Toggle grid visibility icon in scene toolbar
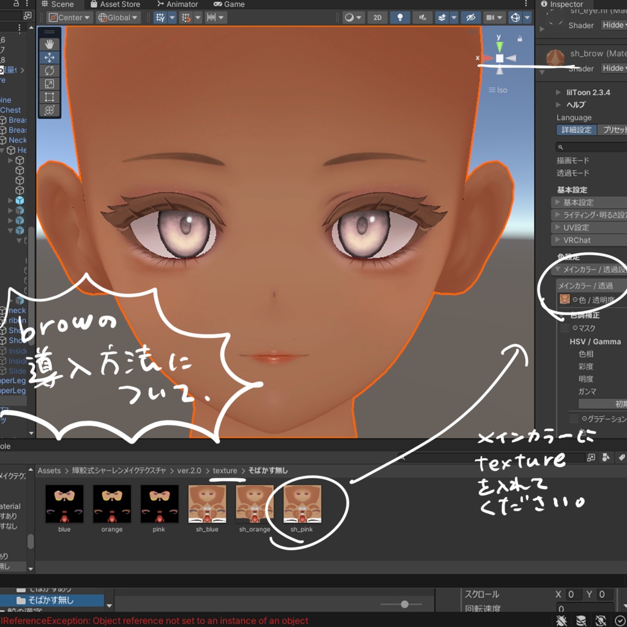The height and width of the screenshot is (627, 627). pyautogui.click(x=160, y=18)
